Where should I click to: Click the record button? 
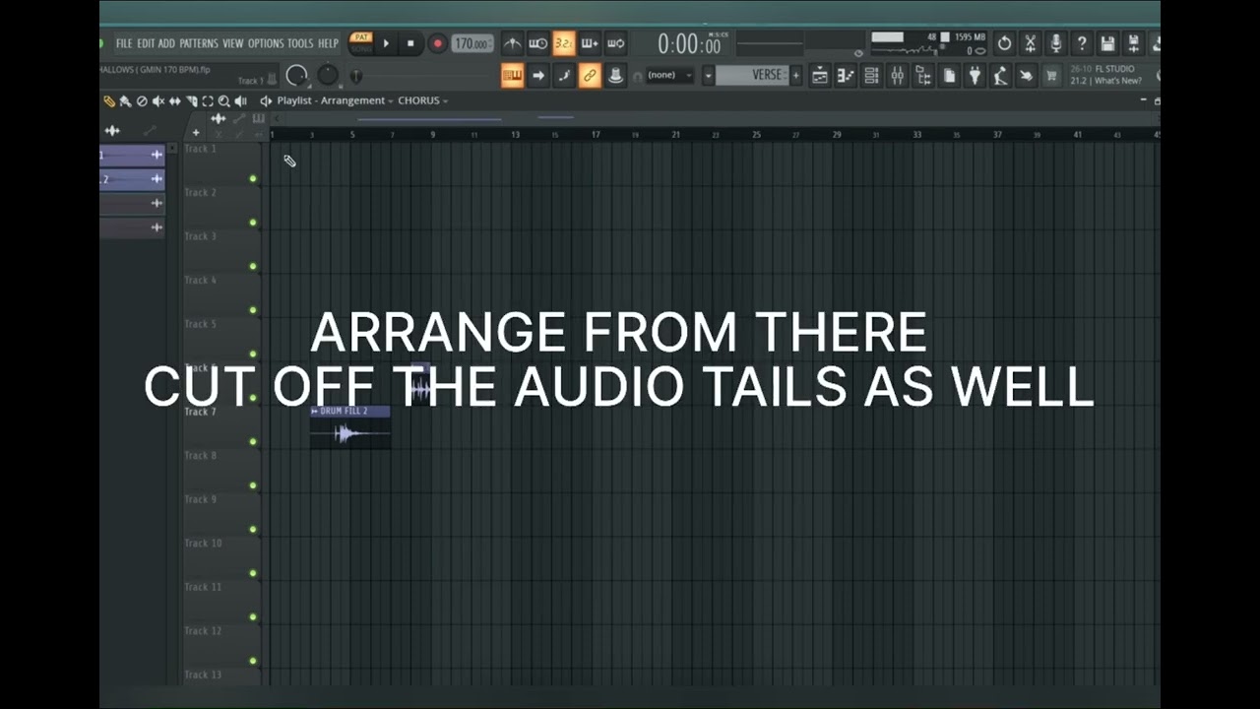tap(438, 43)
